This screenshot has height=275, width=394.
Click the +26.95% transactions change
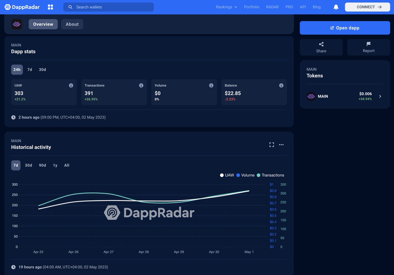point(91,99)
